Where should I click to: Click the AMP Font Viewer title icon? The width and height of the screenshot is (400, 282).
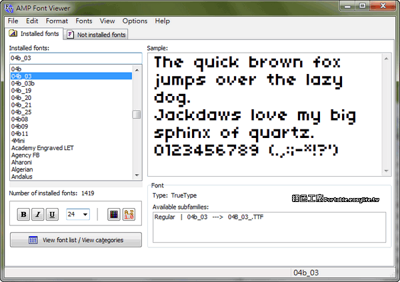tap(9, 8)
